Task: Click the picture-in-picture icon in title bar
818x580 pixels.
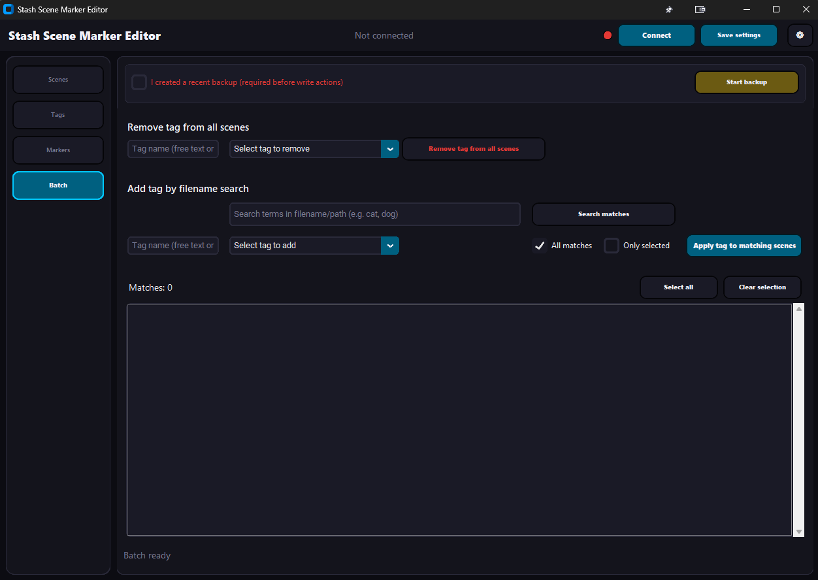Action: coord(700,10)
